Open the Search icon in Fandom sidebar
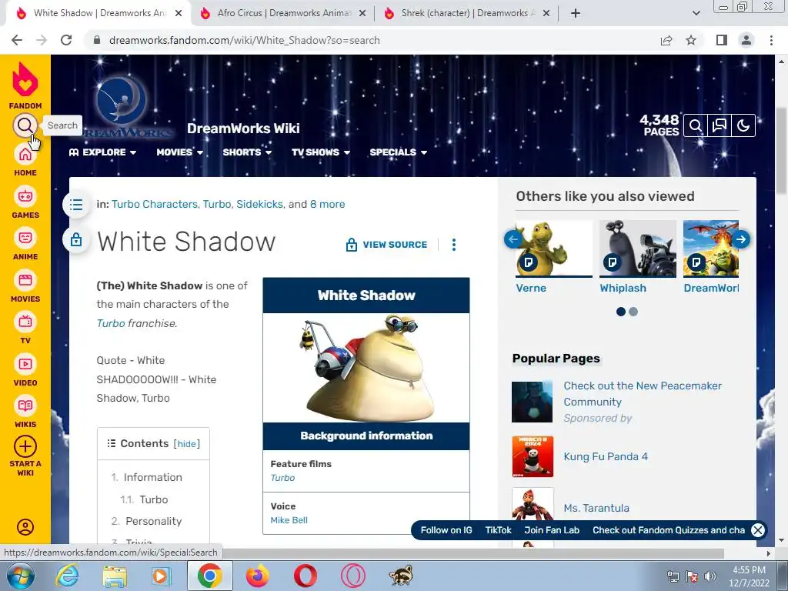The height and width of the screenshot is (591, 788). pyautogui.click(x=25, y=125)
